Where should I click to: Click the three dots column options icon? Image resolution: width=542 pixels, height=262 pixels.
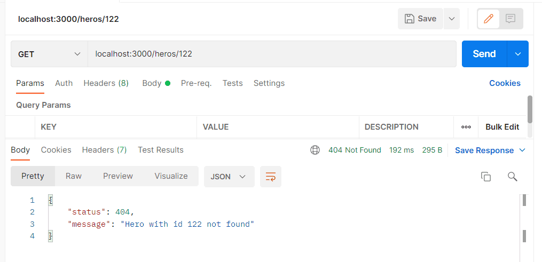point(466,127)
